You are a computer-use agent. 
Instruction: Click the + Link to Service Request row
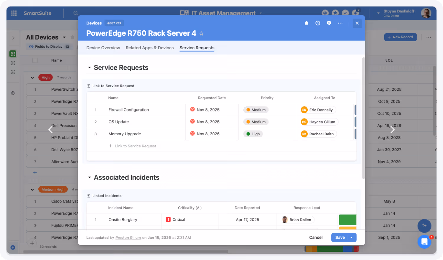[133, 146]
